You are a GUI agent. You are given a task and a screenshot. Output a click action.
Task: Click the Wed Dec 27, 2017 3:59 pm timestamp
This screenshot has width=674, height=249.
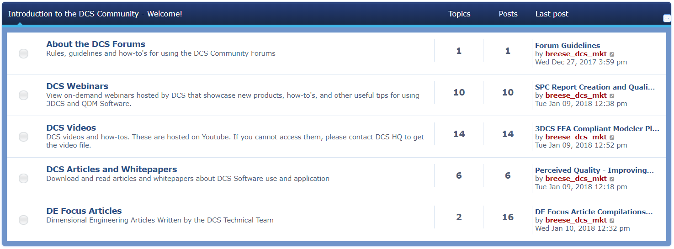tap(581, 62)
